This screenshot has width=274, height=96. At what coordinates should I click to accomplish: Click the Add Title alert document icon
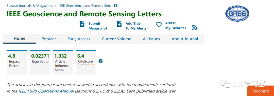tap(119, 24)
